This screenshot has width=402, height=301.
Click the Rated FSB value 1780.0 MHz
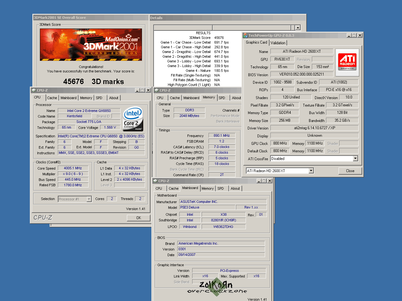tap(73, 185)
